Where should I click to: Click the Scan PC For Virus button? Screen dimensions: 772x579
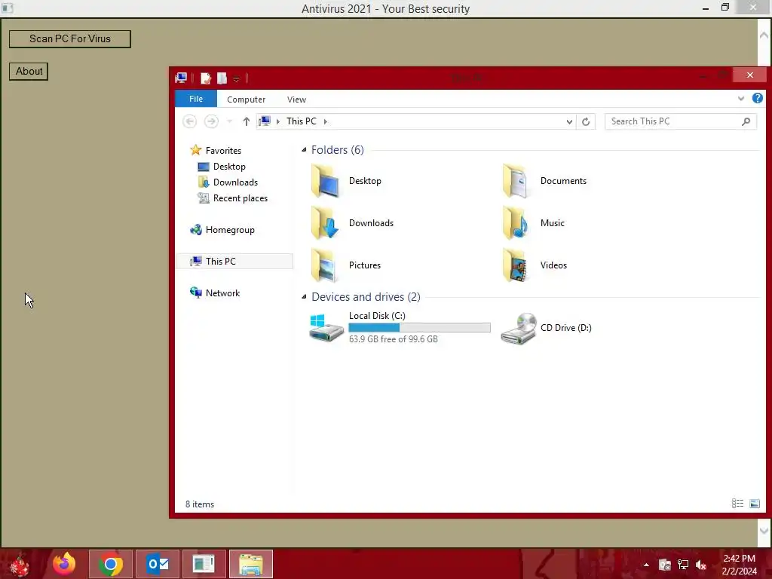point(70,39)
